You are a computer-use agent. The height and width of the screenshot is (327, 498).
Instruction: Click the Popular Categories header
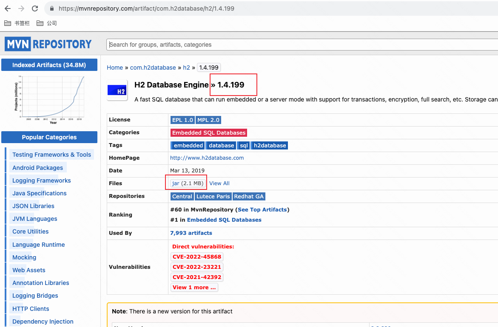click(x=49, y=137)
